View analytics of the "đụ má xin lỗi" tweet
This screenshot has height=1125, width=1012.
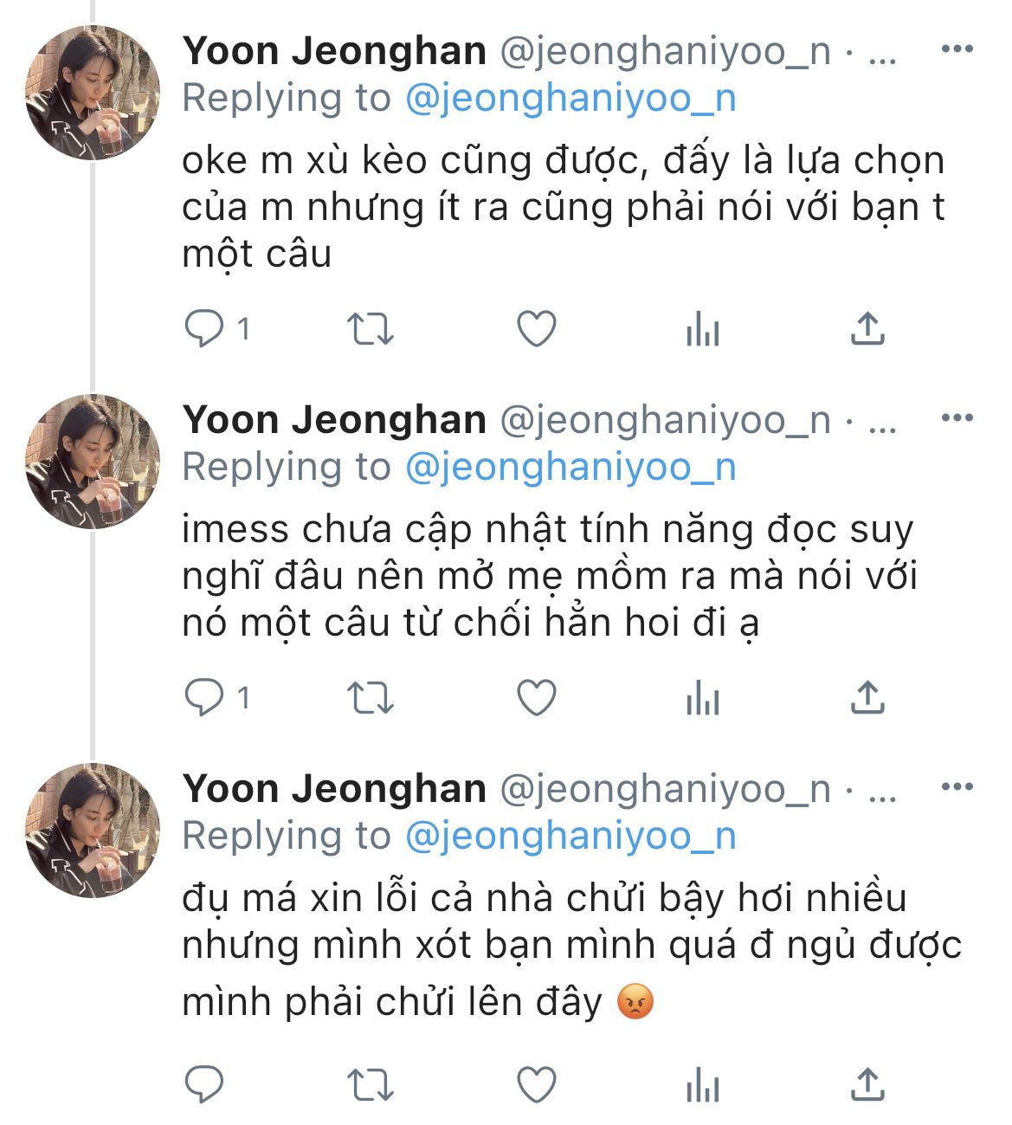(x=702, y=1084)
